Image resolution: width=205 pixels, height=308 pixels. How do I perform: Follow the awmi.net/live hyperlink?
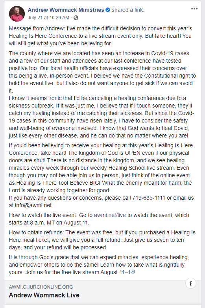click(110, 215)
